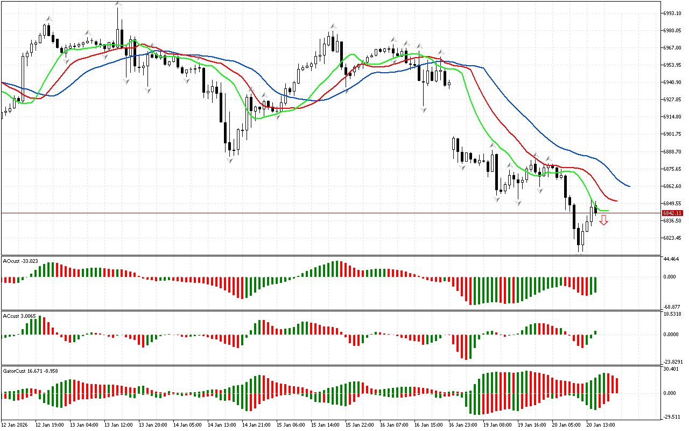Click the -29.511 value on the GatorCust scale

click(672, 416)
